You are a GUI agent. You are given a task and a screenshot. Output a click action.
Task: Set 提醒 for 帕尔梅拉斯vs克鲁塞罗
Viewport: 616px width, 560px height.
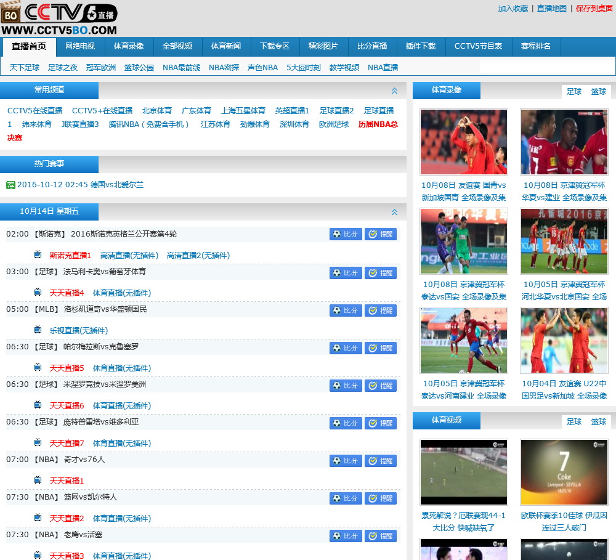pos(381,348)
